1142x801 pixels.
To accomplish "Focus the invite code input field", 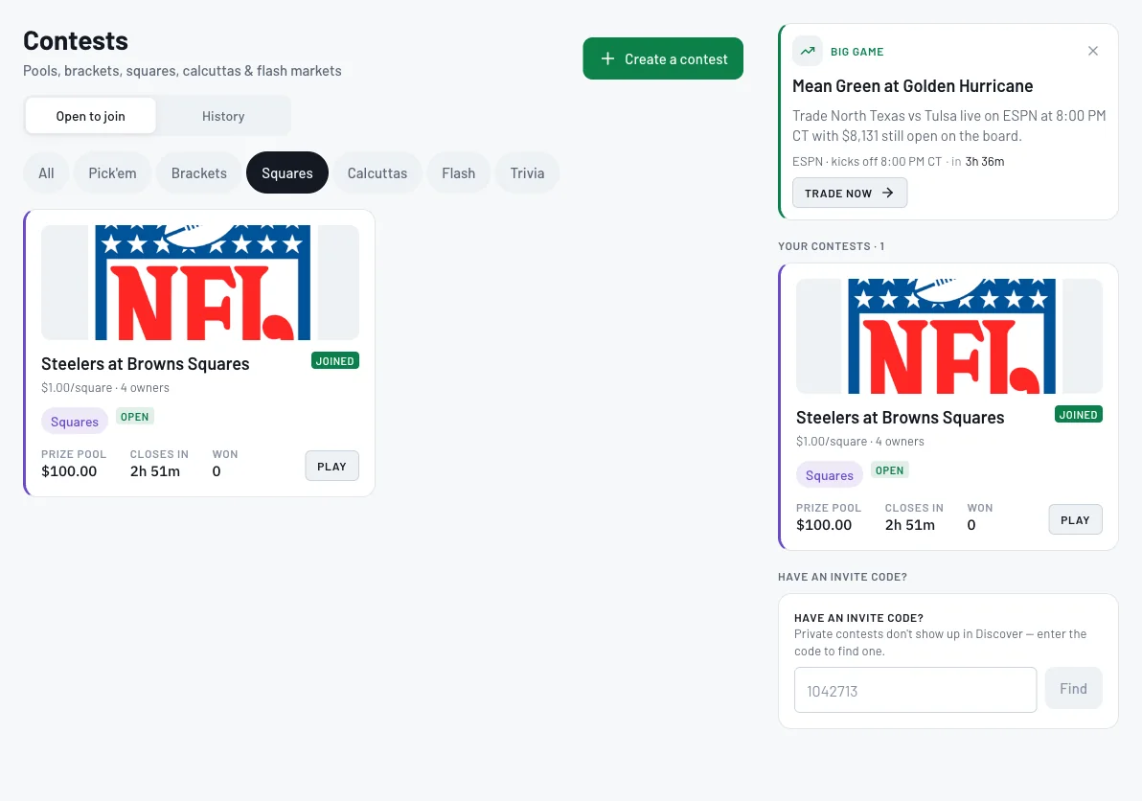I will tap(915, 690).
